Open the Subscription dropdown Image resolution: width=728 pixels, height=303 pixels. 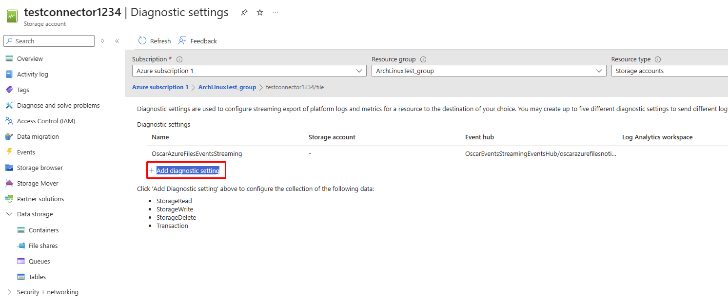click(x=249, y=71)
